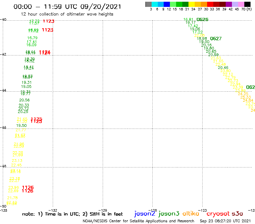
Task: Click the yellow 22.45 reading
Action: click(x=16, y=165)
